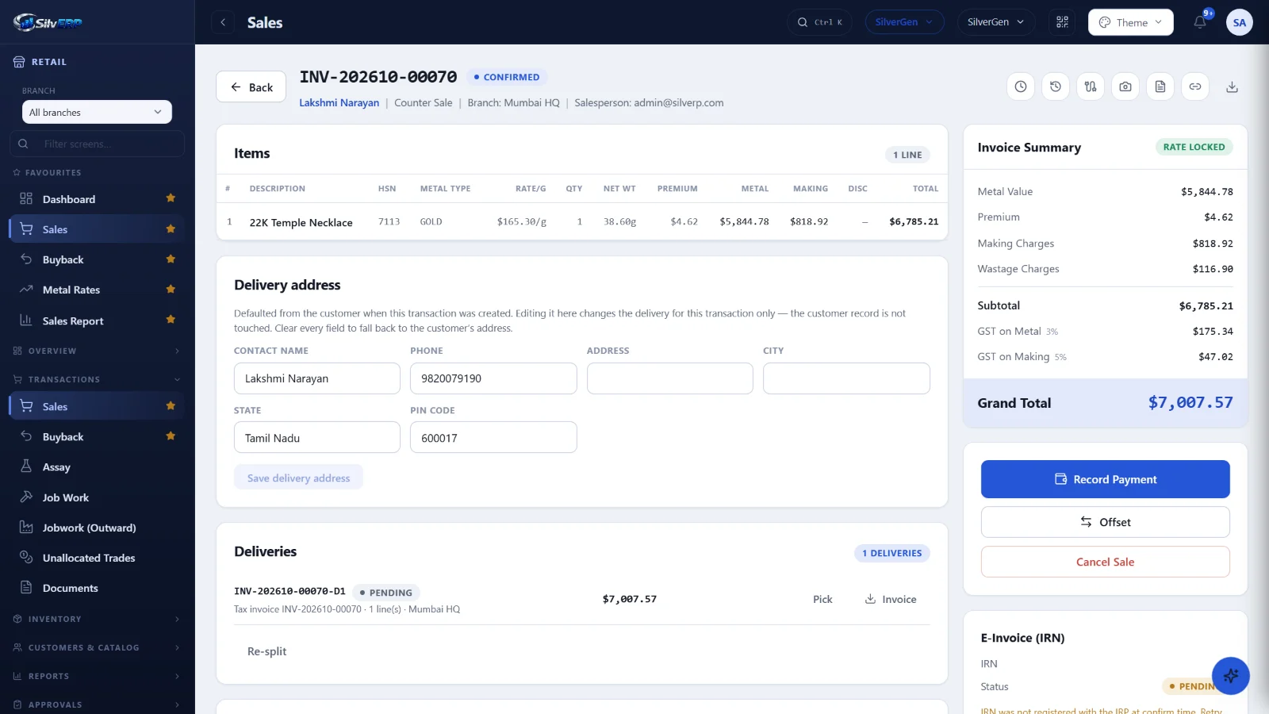The width and height of the screenshot is (1269, 714).
Task: Expand the Inventory sidebar section
Action: (97, 619)
